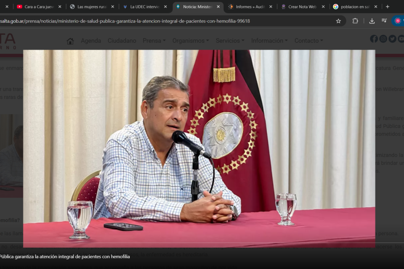Expand the Servicios dropdown menu
The height and width of the screenshot is (269, 404).
230,41
